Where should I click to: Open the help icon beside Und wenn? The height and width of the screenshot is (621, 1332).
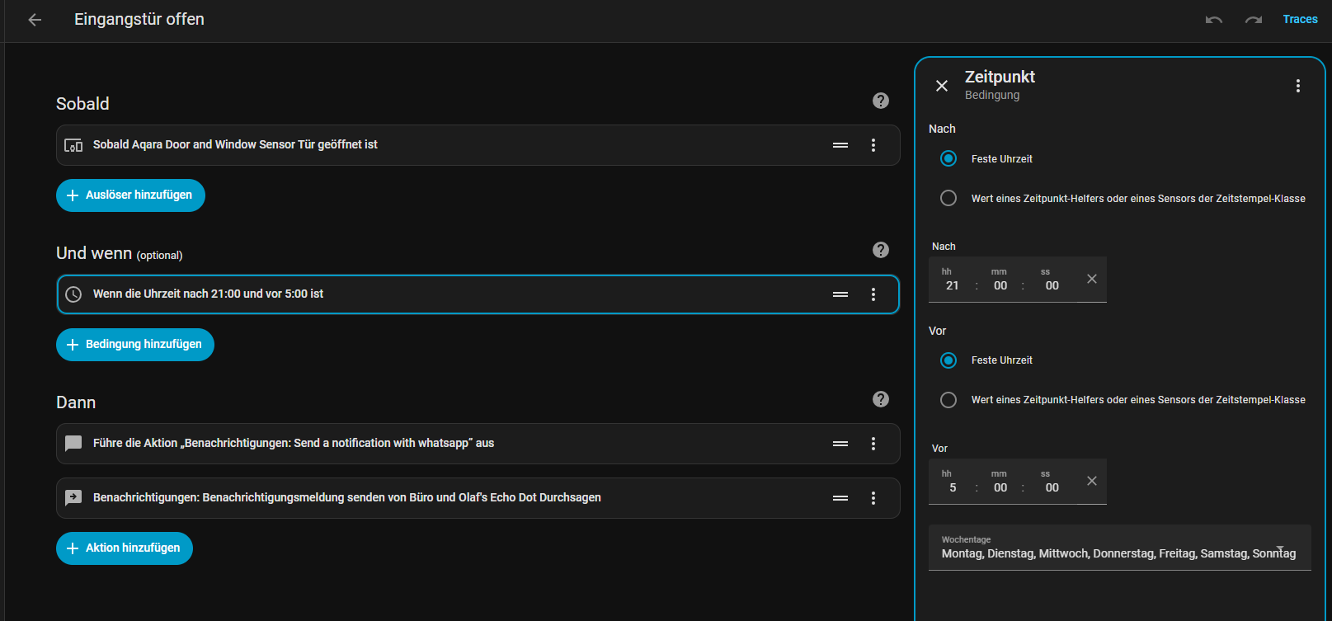[x=881, y=250]
